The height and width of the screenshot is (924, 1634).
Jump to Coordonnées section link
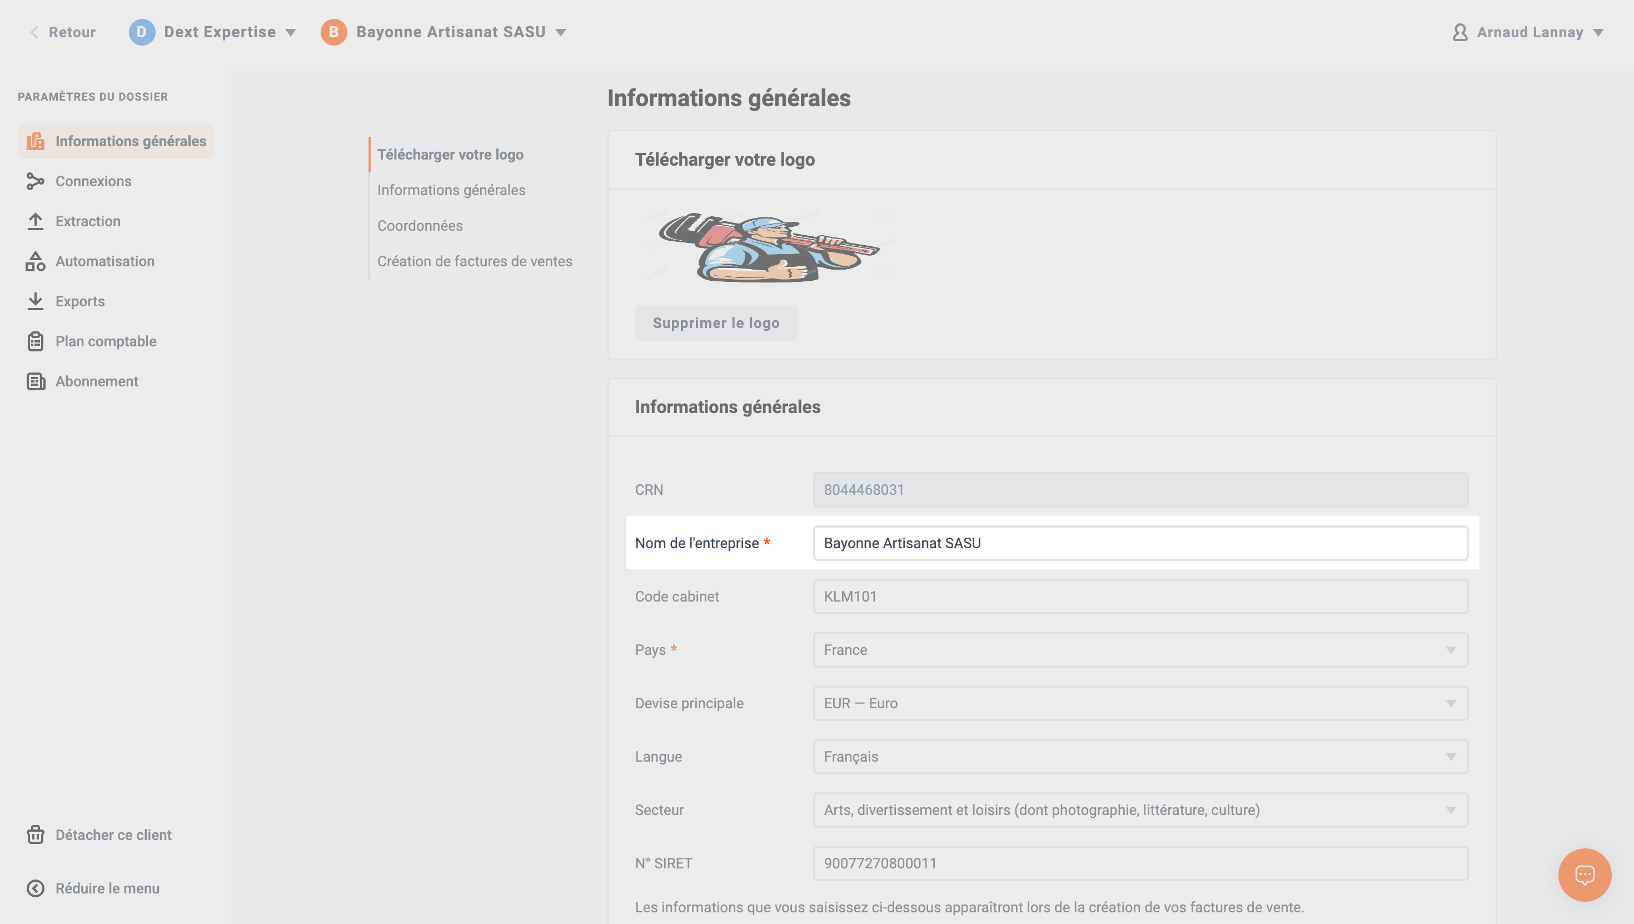click(420, 225)
